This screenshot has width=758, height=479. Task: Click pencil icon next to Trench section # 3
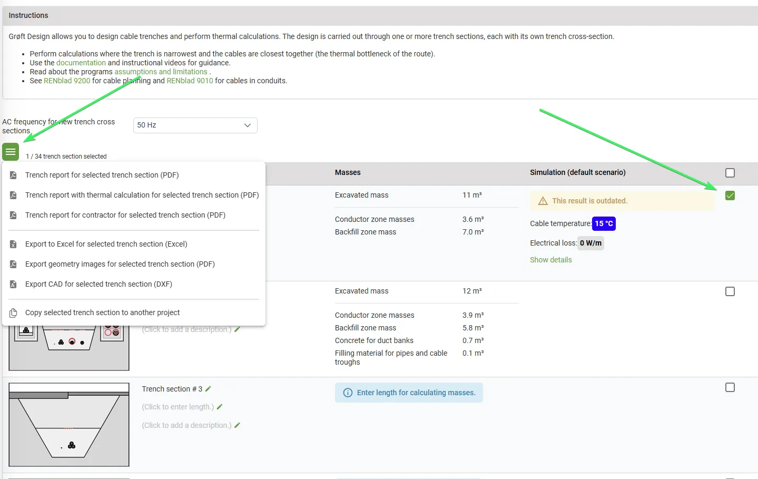[208, 389]
